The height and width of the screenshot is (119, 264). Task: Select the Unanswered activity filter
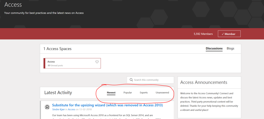pyautogui.click(x=162, y=93)
